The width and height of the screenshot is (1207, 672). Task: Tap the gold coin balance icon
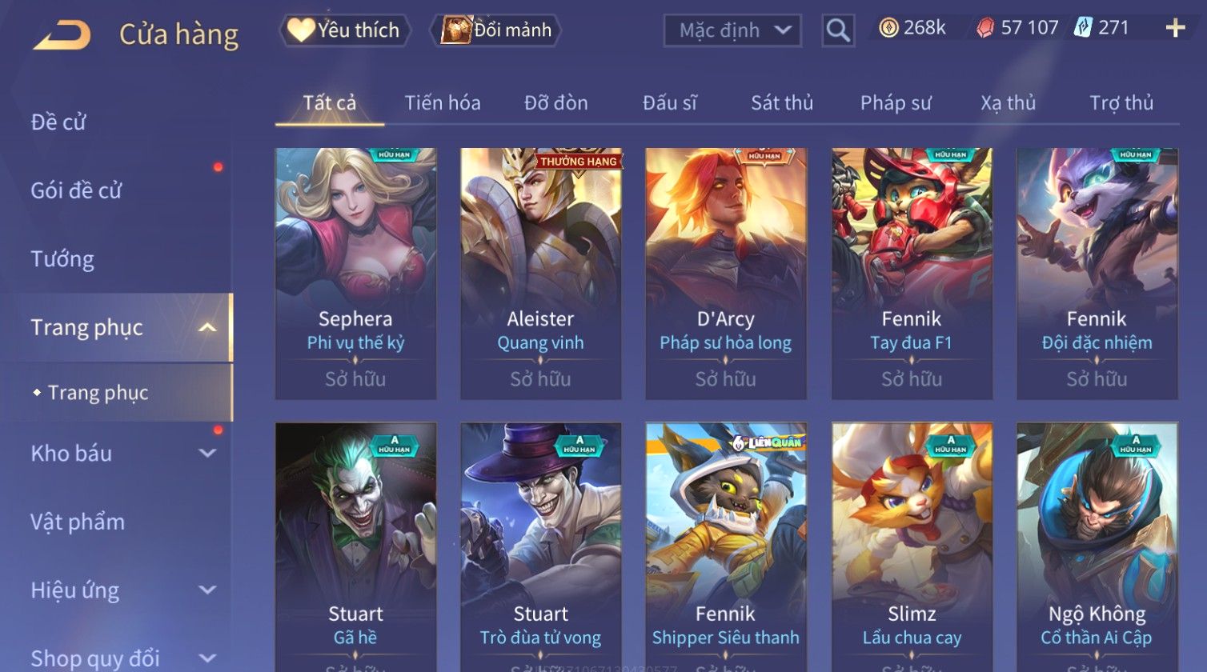pos(888,28)
